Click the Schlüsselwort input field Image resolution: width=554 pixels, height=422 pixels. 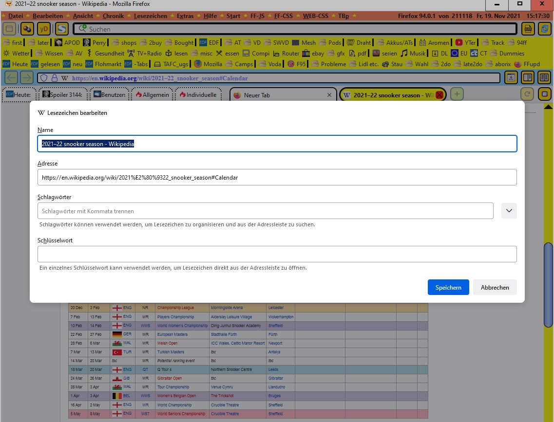point(277,254)
